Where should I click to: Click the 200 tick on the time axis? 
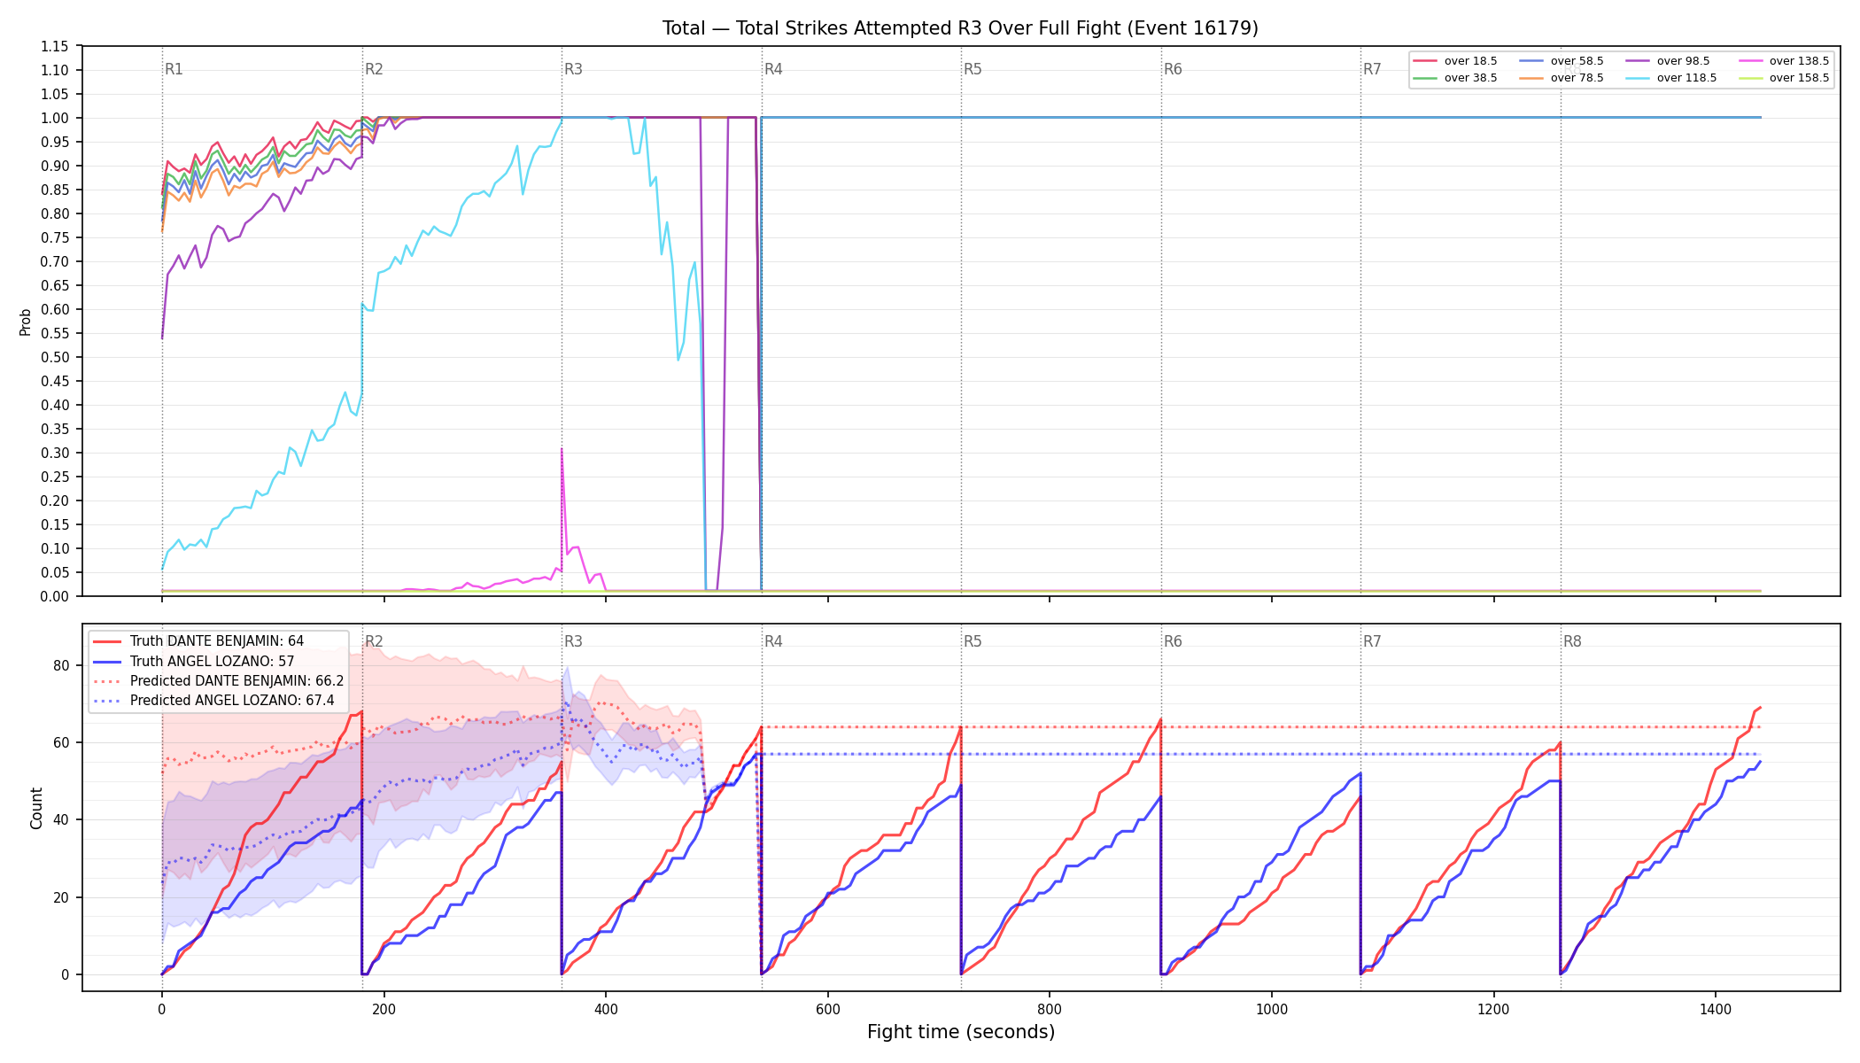[x=384, y=1008]
